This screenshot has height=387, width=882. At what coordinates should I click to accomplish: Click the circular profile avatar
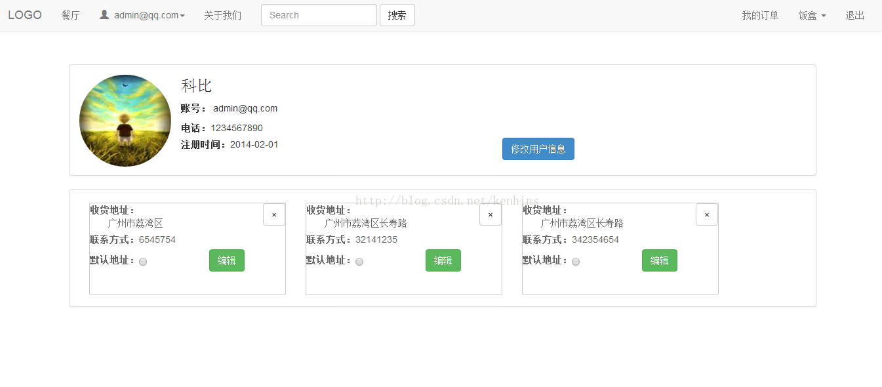click(125, 121)
